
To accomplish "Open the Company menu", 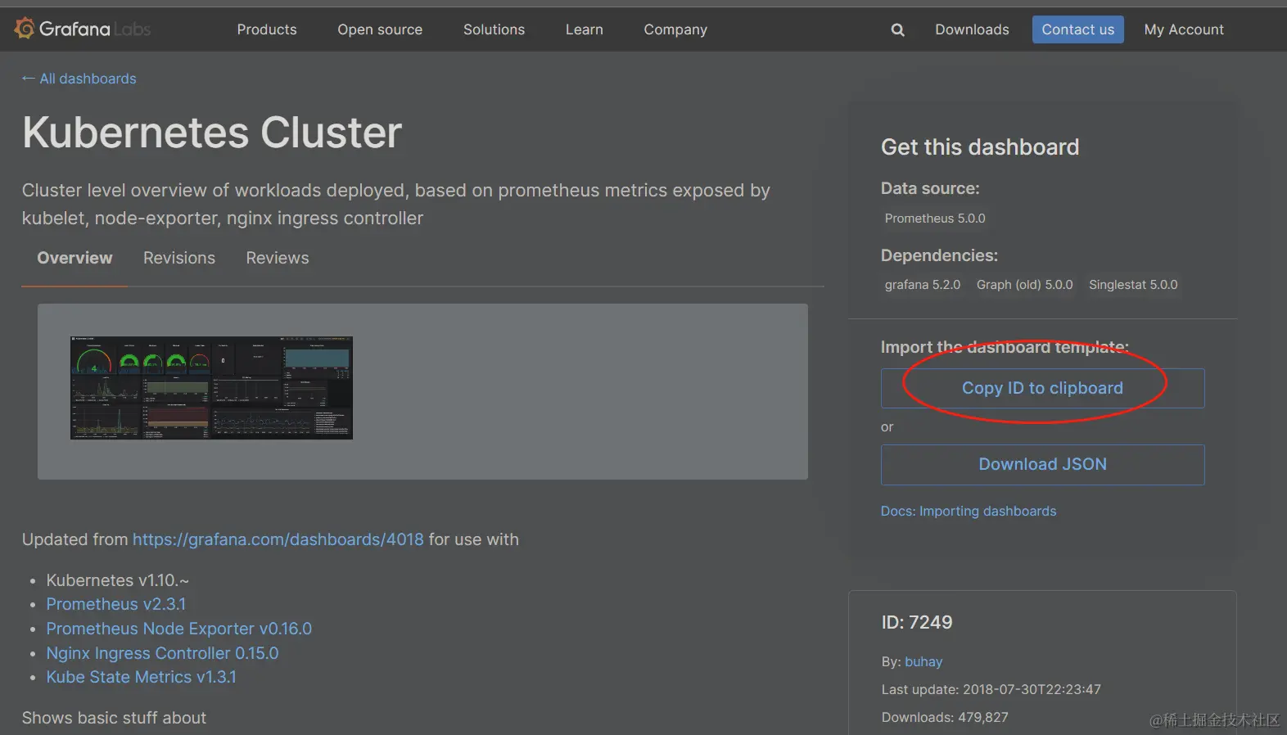I will point(675,29).
